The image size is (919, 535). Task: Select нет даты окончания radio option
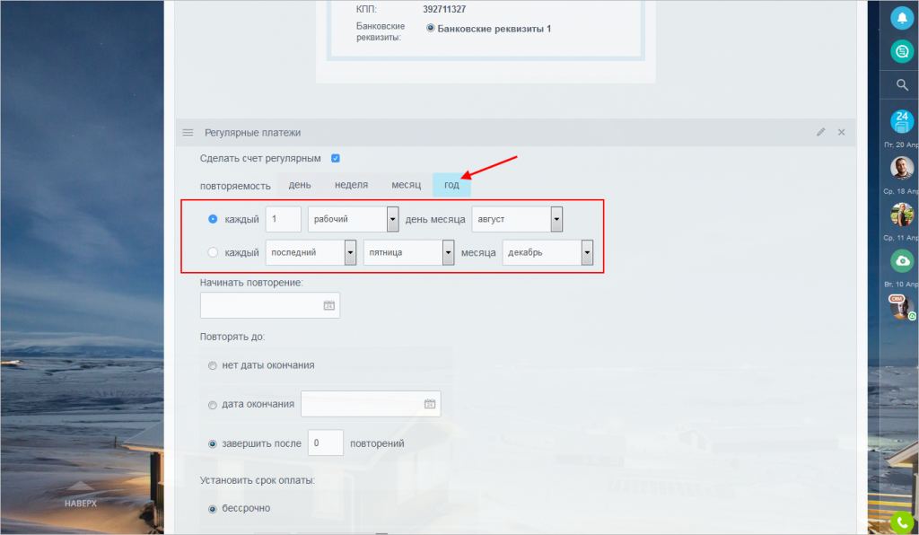(x=212, y=365)
